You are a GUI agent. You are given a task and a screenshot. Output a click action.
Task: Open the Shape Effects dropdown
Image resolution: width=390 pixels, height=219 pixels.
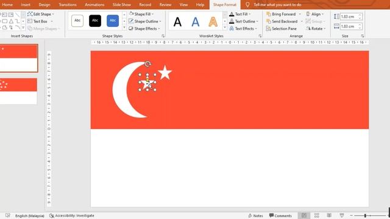[144, 29]
